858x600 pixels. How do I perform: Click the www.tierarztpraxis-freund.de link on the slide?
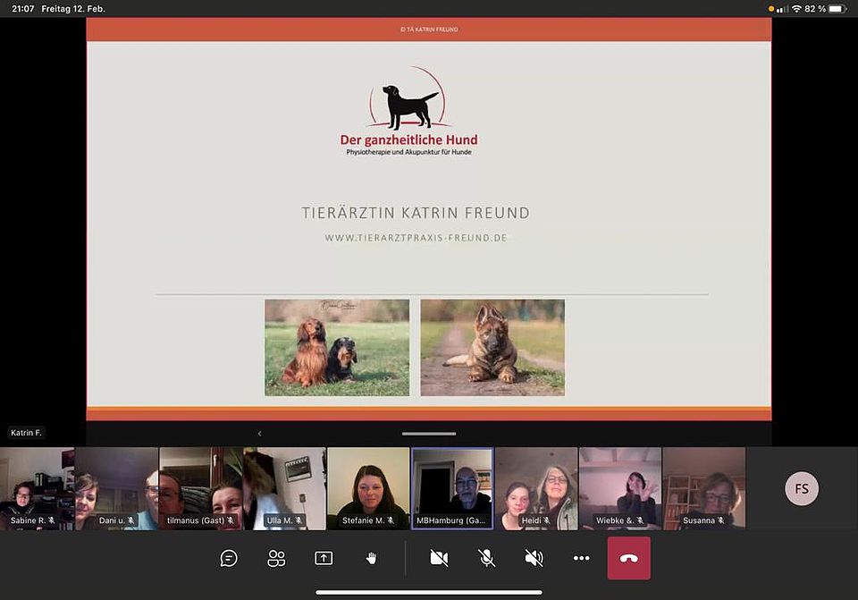(416, 238)
